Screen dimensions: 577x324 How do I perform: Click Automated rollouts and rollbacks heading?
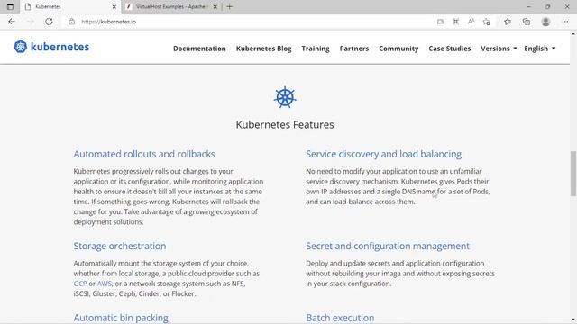point(144,154)
